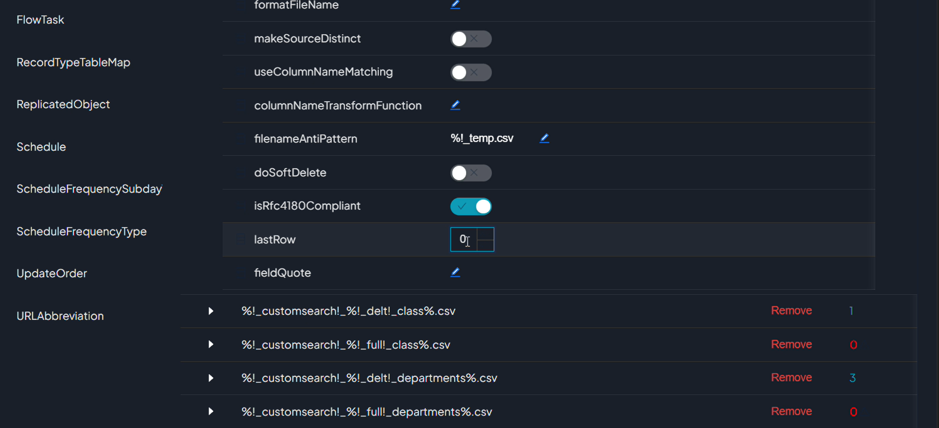The image size is (939, 428).
Task: Click the columnNameTransformFunction label
Action: pyautogui.click(x=338, y=106)
